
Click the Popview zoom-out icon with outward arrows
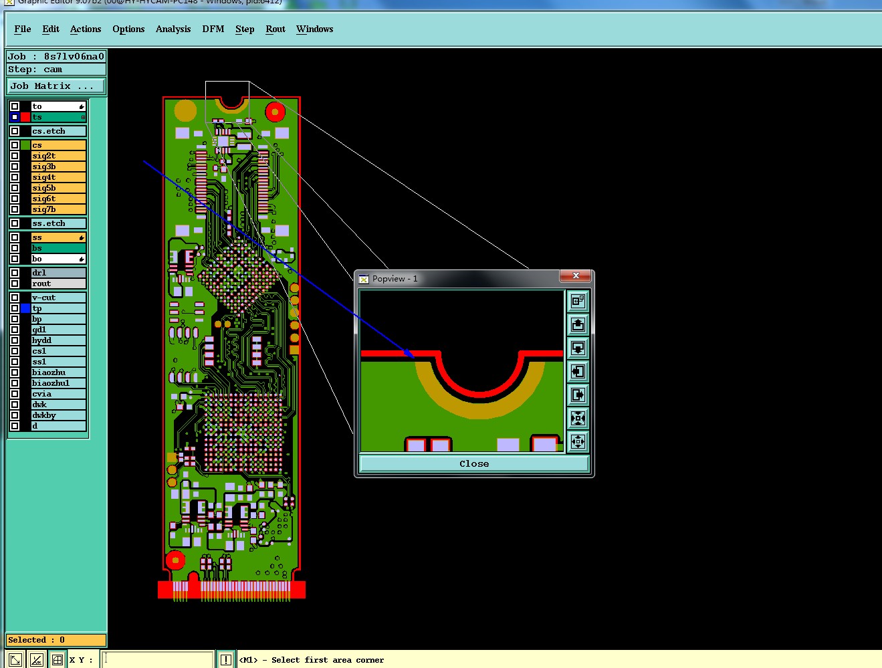578,442
